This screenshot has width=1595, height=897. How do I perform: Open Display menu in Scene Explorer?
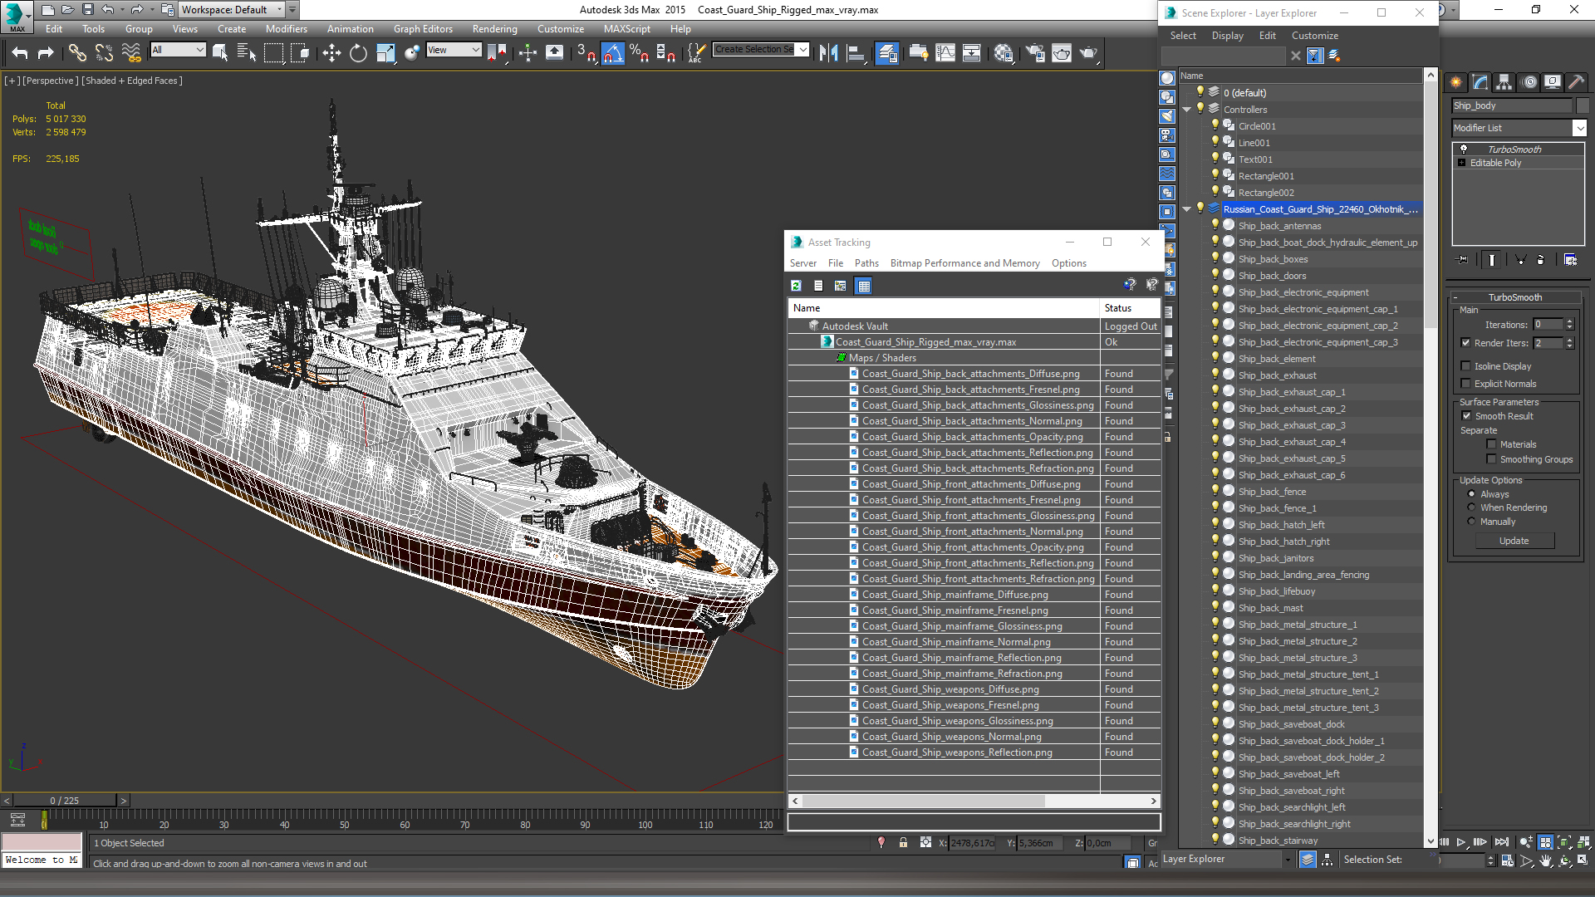1227,36
